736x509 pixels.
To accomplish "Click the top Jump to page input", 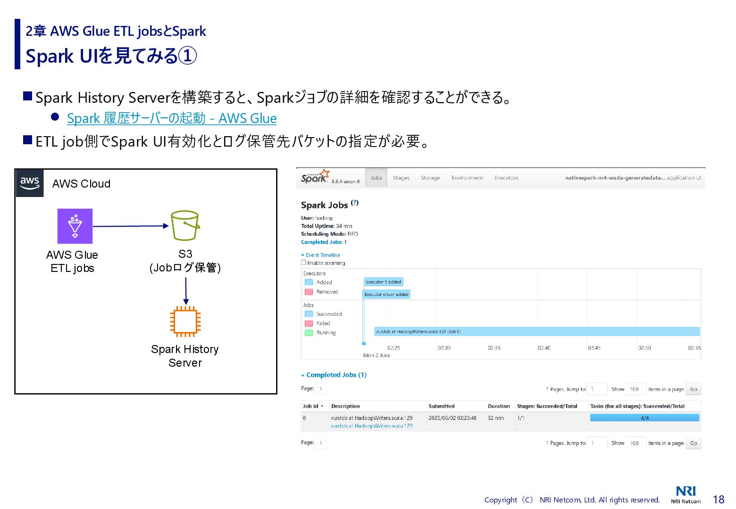I will (597, 389).
